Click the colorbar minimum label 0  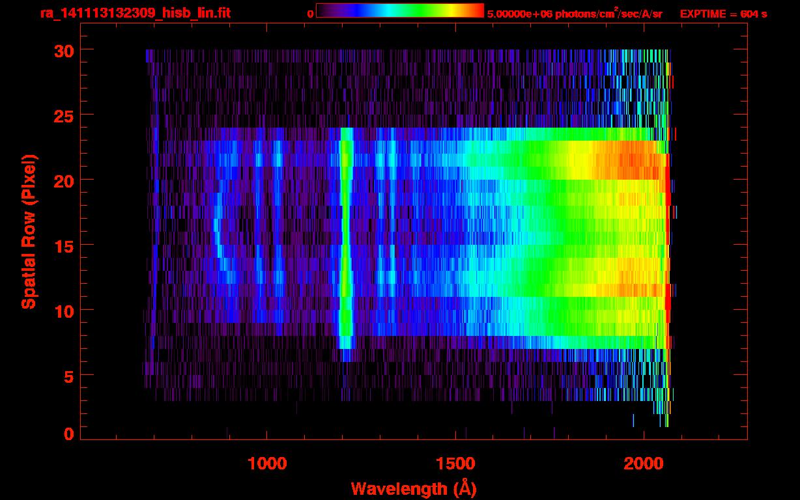[310, 14]
